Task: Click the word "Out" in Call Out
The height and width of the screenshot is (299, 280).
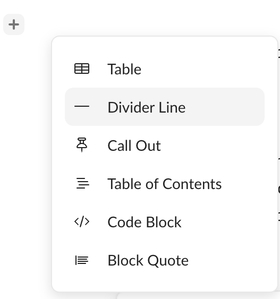Action: click(148, 146)
